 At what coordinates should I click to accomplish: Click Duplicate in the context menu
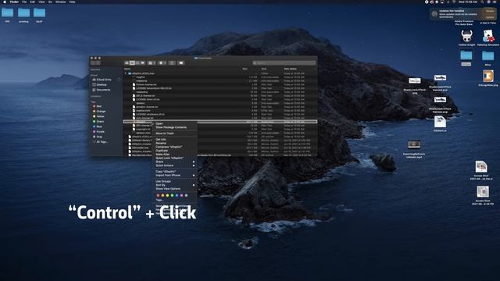[162, 151]
